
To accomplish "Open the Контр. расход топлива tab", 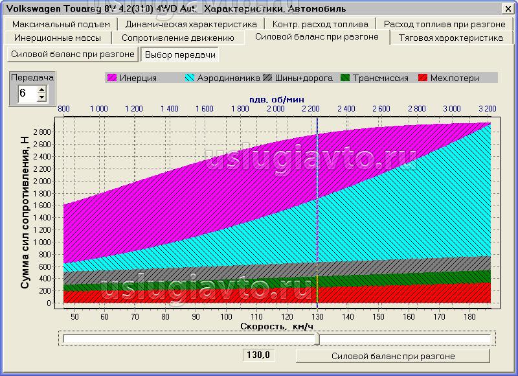I will click(x=321, y=24).
